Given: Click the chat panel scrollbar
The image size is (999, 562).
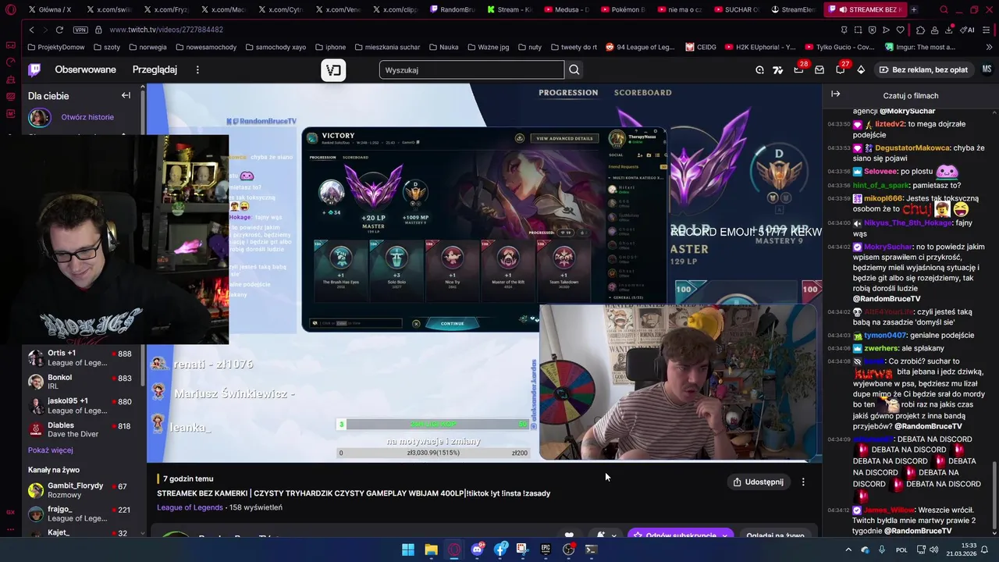Looking at the screenshot, I should coord(994,496).
